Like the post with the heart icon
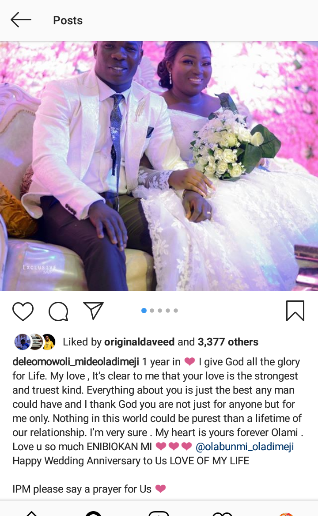 [23, 311]
